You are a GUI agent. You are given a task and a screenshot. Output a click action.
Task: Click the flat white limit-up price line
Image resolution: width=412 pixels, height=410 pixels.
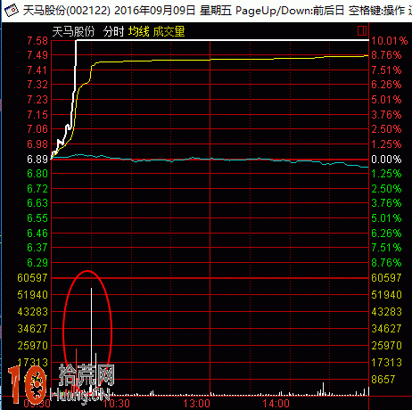point(222,40)
